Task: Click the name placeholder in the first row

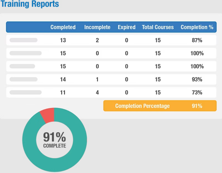Action: [x=23, y=40]
